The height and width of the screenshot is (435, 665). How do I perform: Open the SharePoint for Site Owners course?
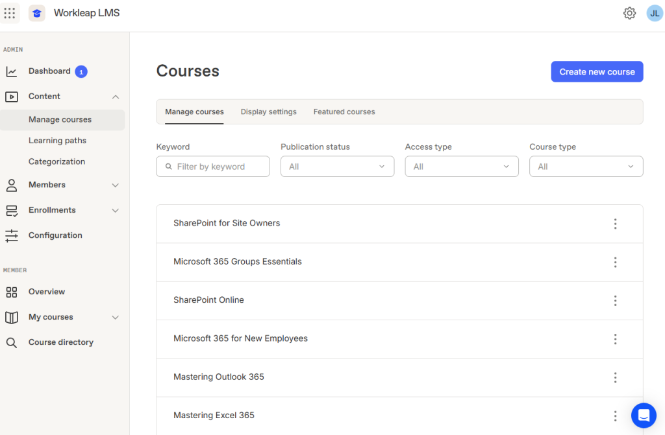click(227, 223)
